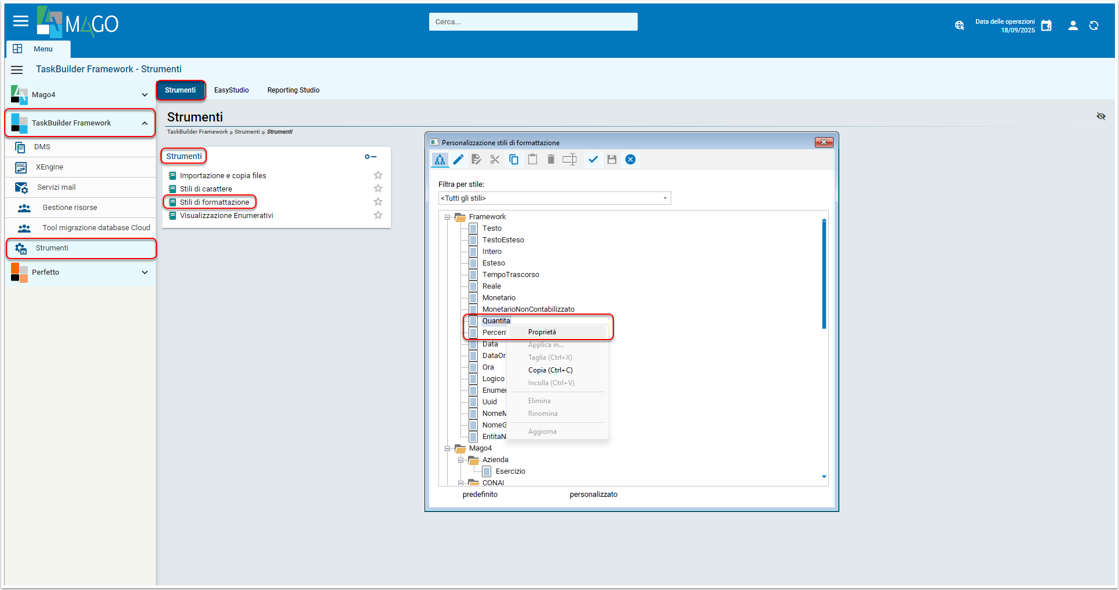Open Tool migrazione database Cloud
Image resolution: width=1119 pixels, height=590 pixels.
(81, 228)
